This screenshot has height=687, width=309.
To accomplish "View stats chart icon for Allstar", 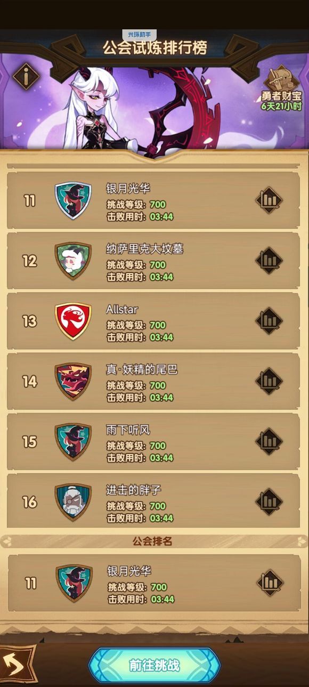I will pyautogui.click(x=269, y=321).
